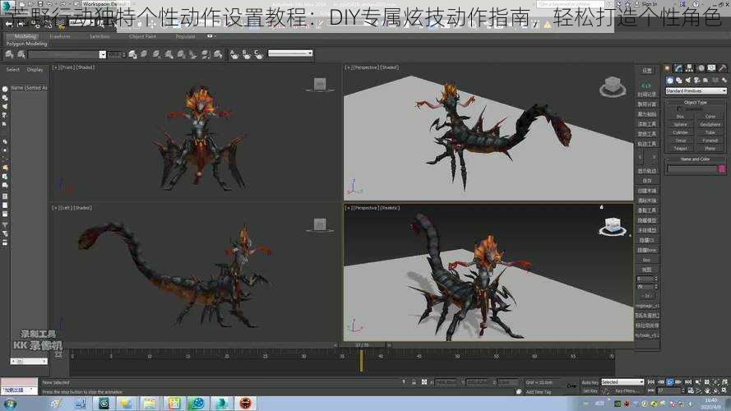This screenshot has height=411, width=731.
Task: Open white dropdown right of ribbon icon C
Action: tap(290, 53)
